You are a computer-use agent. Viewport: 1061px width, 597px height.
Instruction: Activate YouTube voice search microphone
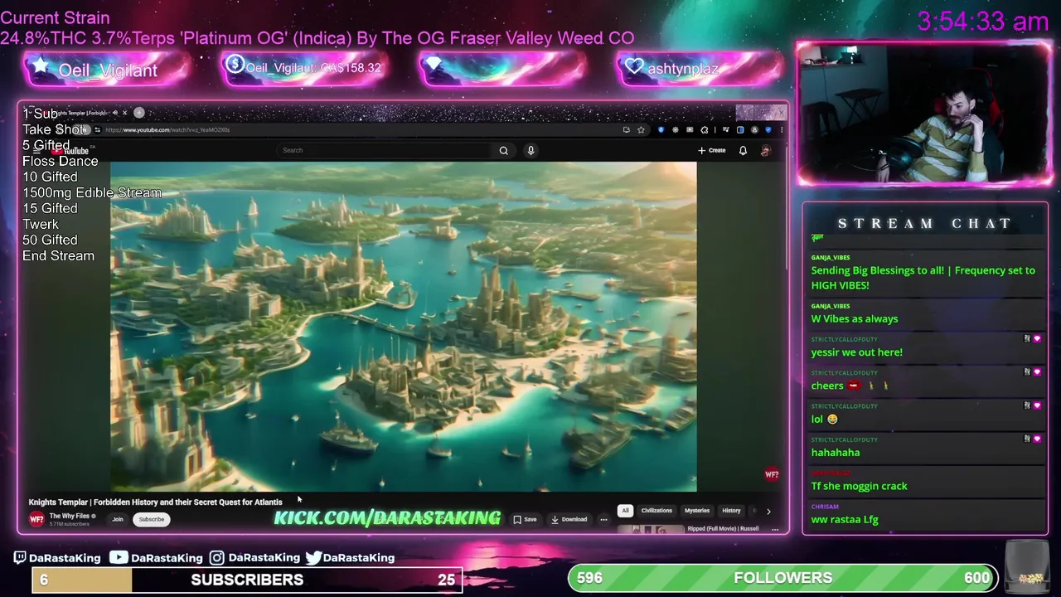click(x=530, y=150)
